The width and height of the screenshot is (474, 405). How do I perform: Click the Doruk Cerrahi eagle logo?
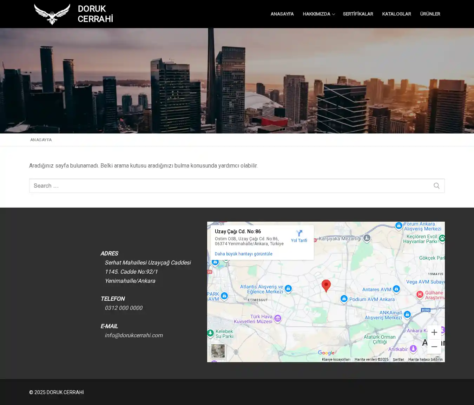pos(52,14)
